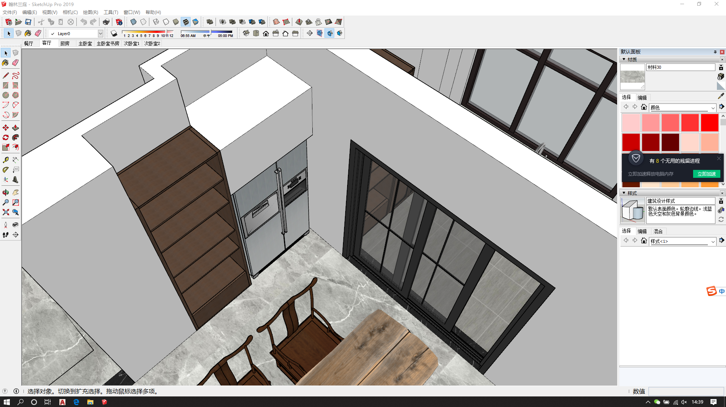Switch to the 餐厅 scene tab

point(29,43)
